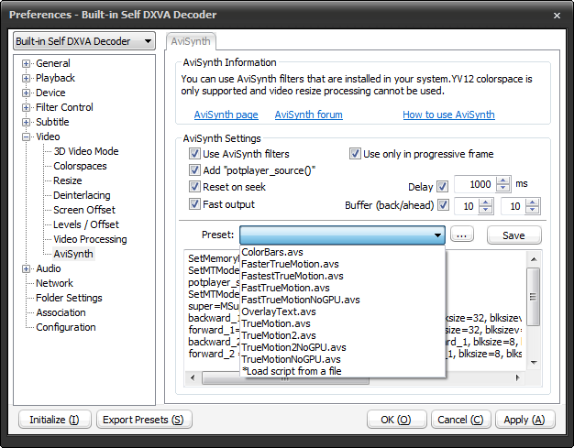Image resolution: width=574 pixels, height=448 pixels.
Task: Click script horizontal scrollbar right arrow
Action: coord(517,377)
